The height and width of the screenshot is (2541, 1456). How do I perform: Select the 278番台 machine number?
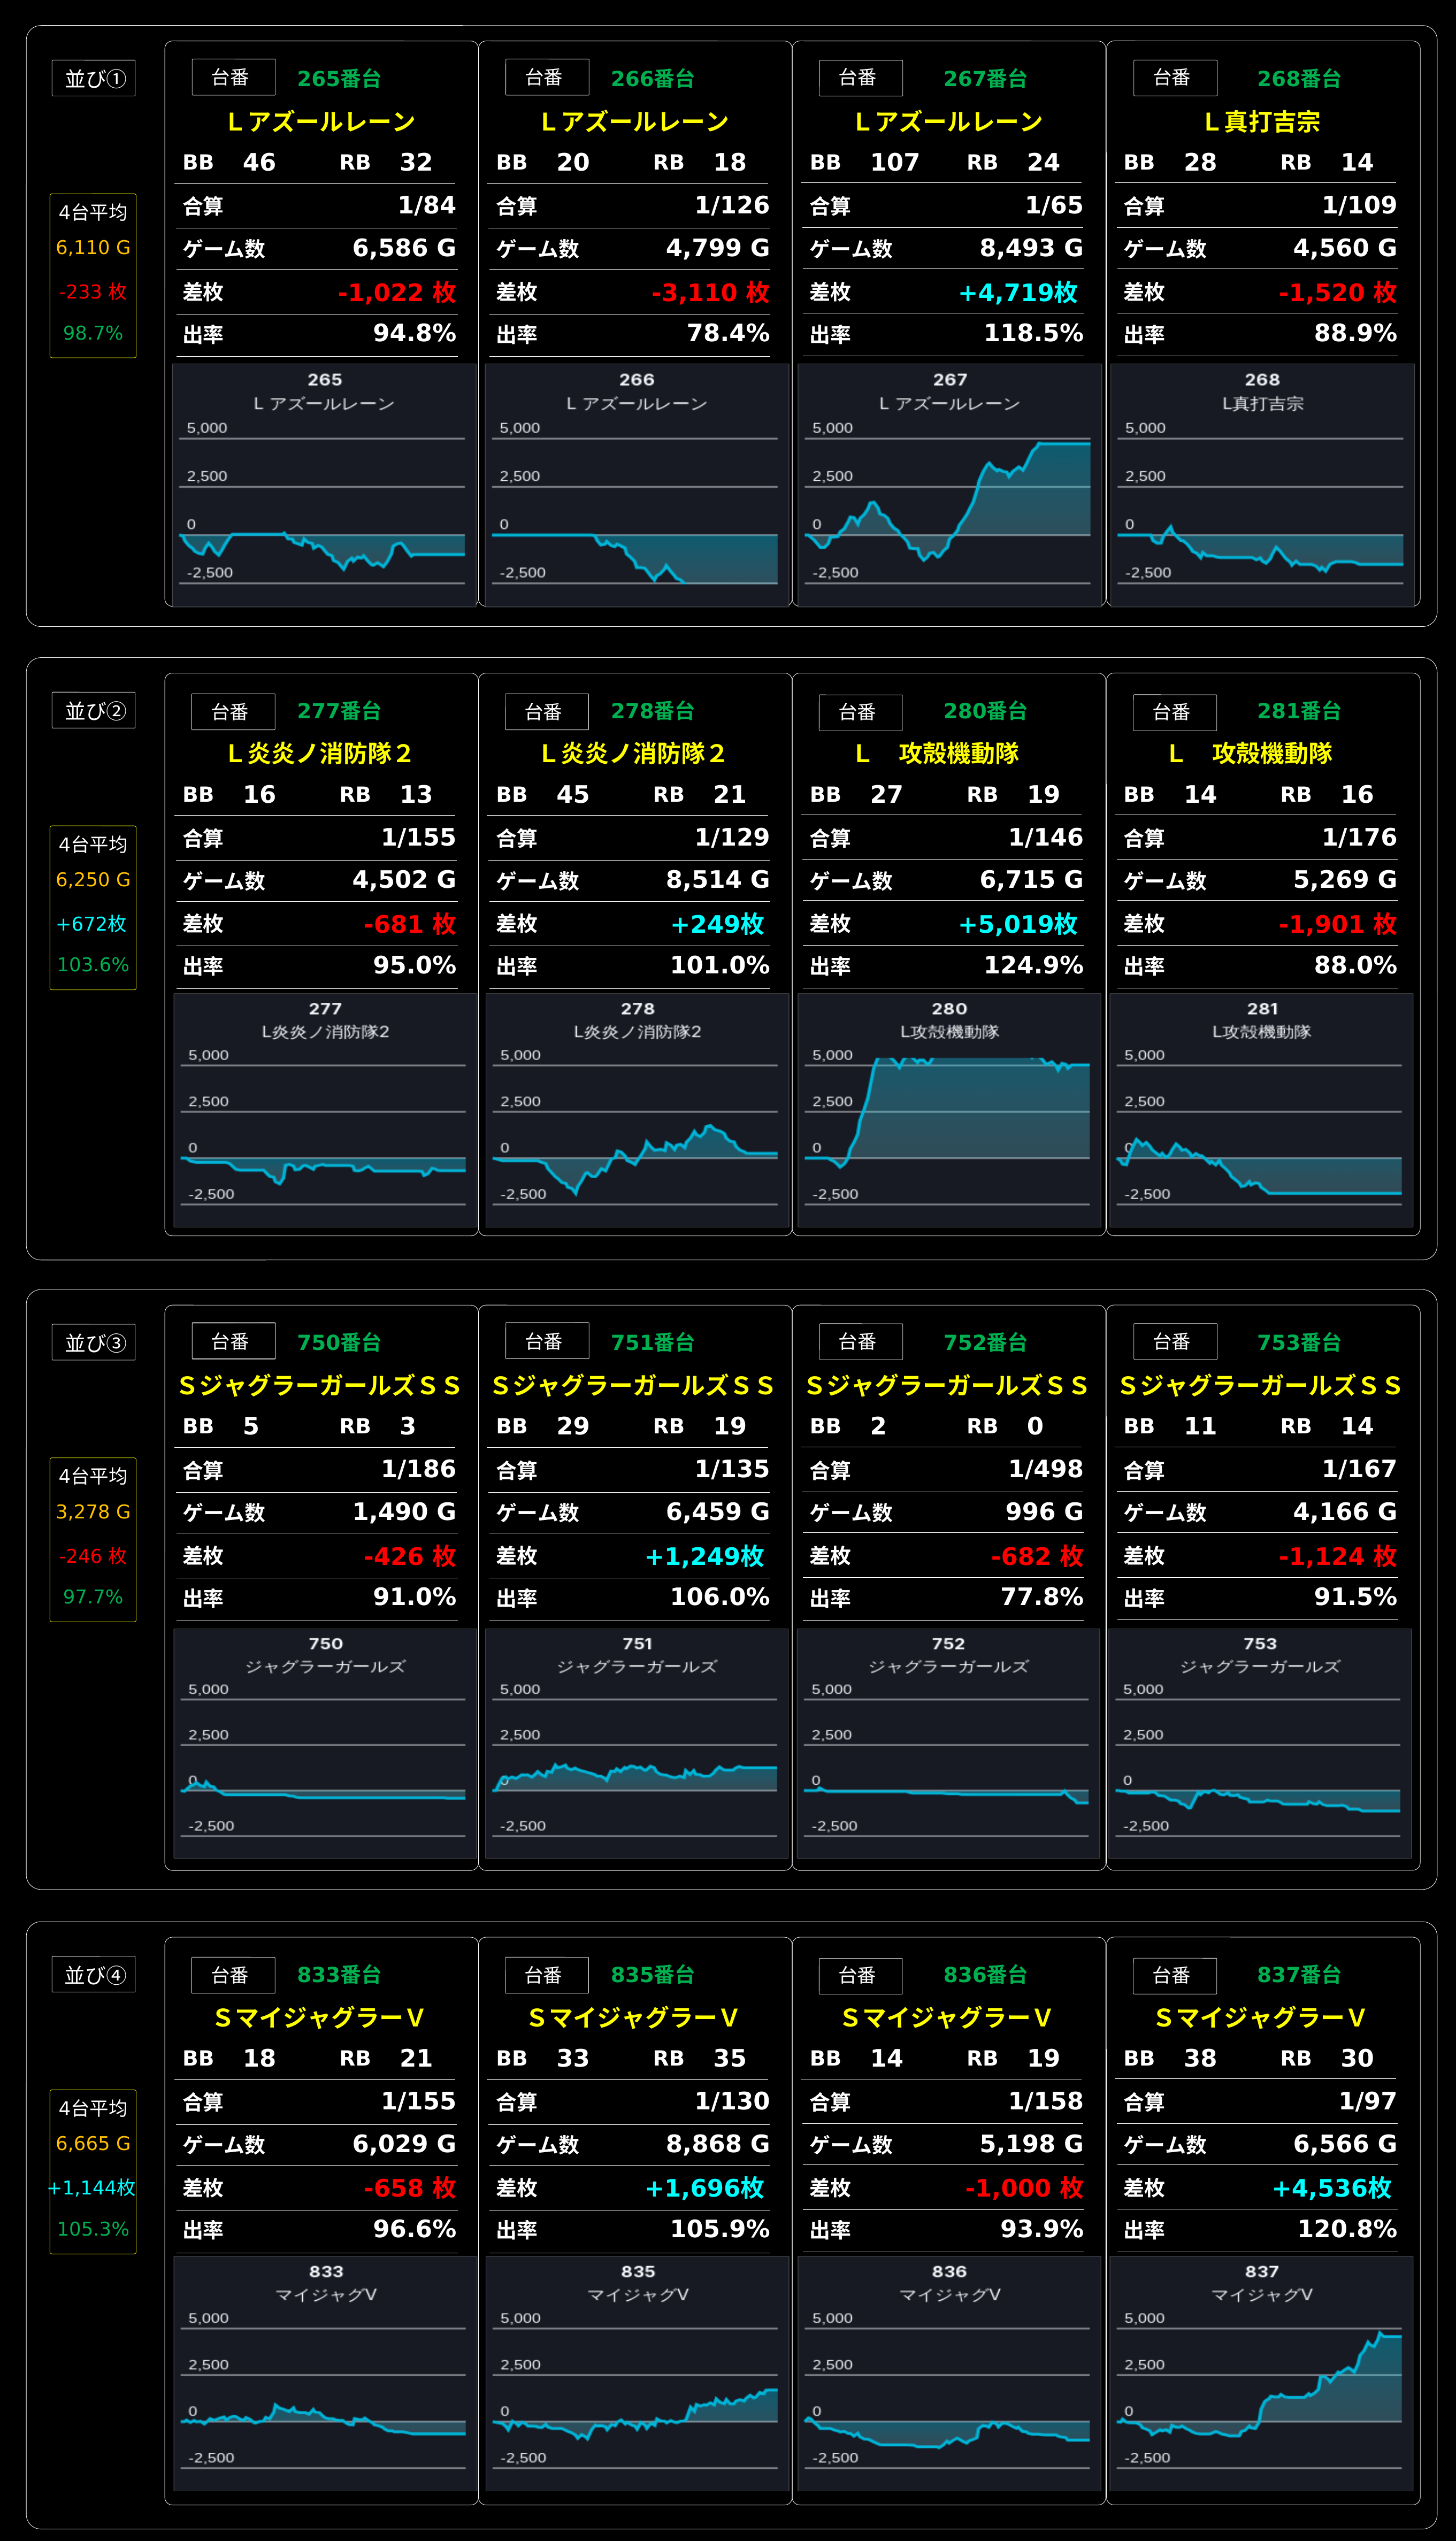[653, 711]
